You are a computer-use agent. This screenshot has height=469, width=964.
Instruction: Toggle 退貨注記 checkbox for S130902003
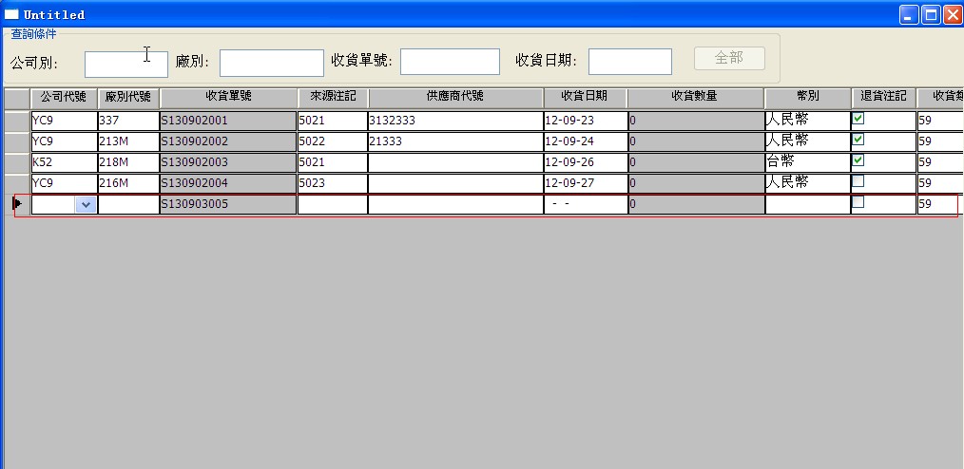858,160
